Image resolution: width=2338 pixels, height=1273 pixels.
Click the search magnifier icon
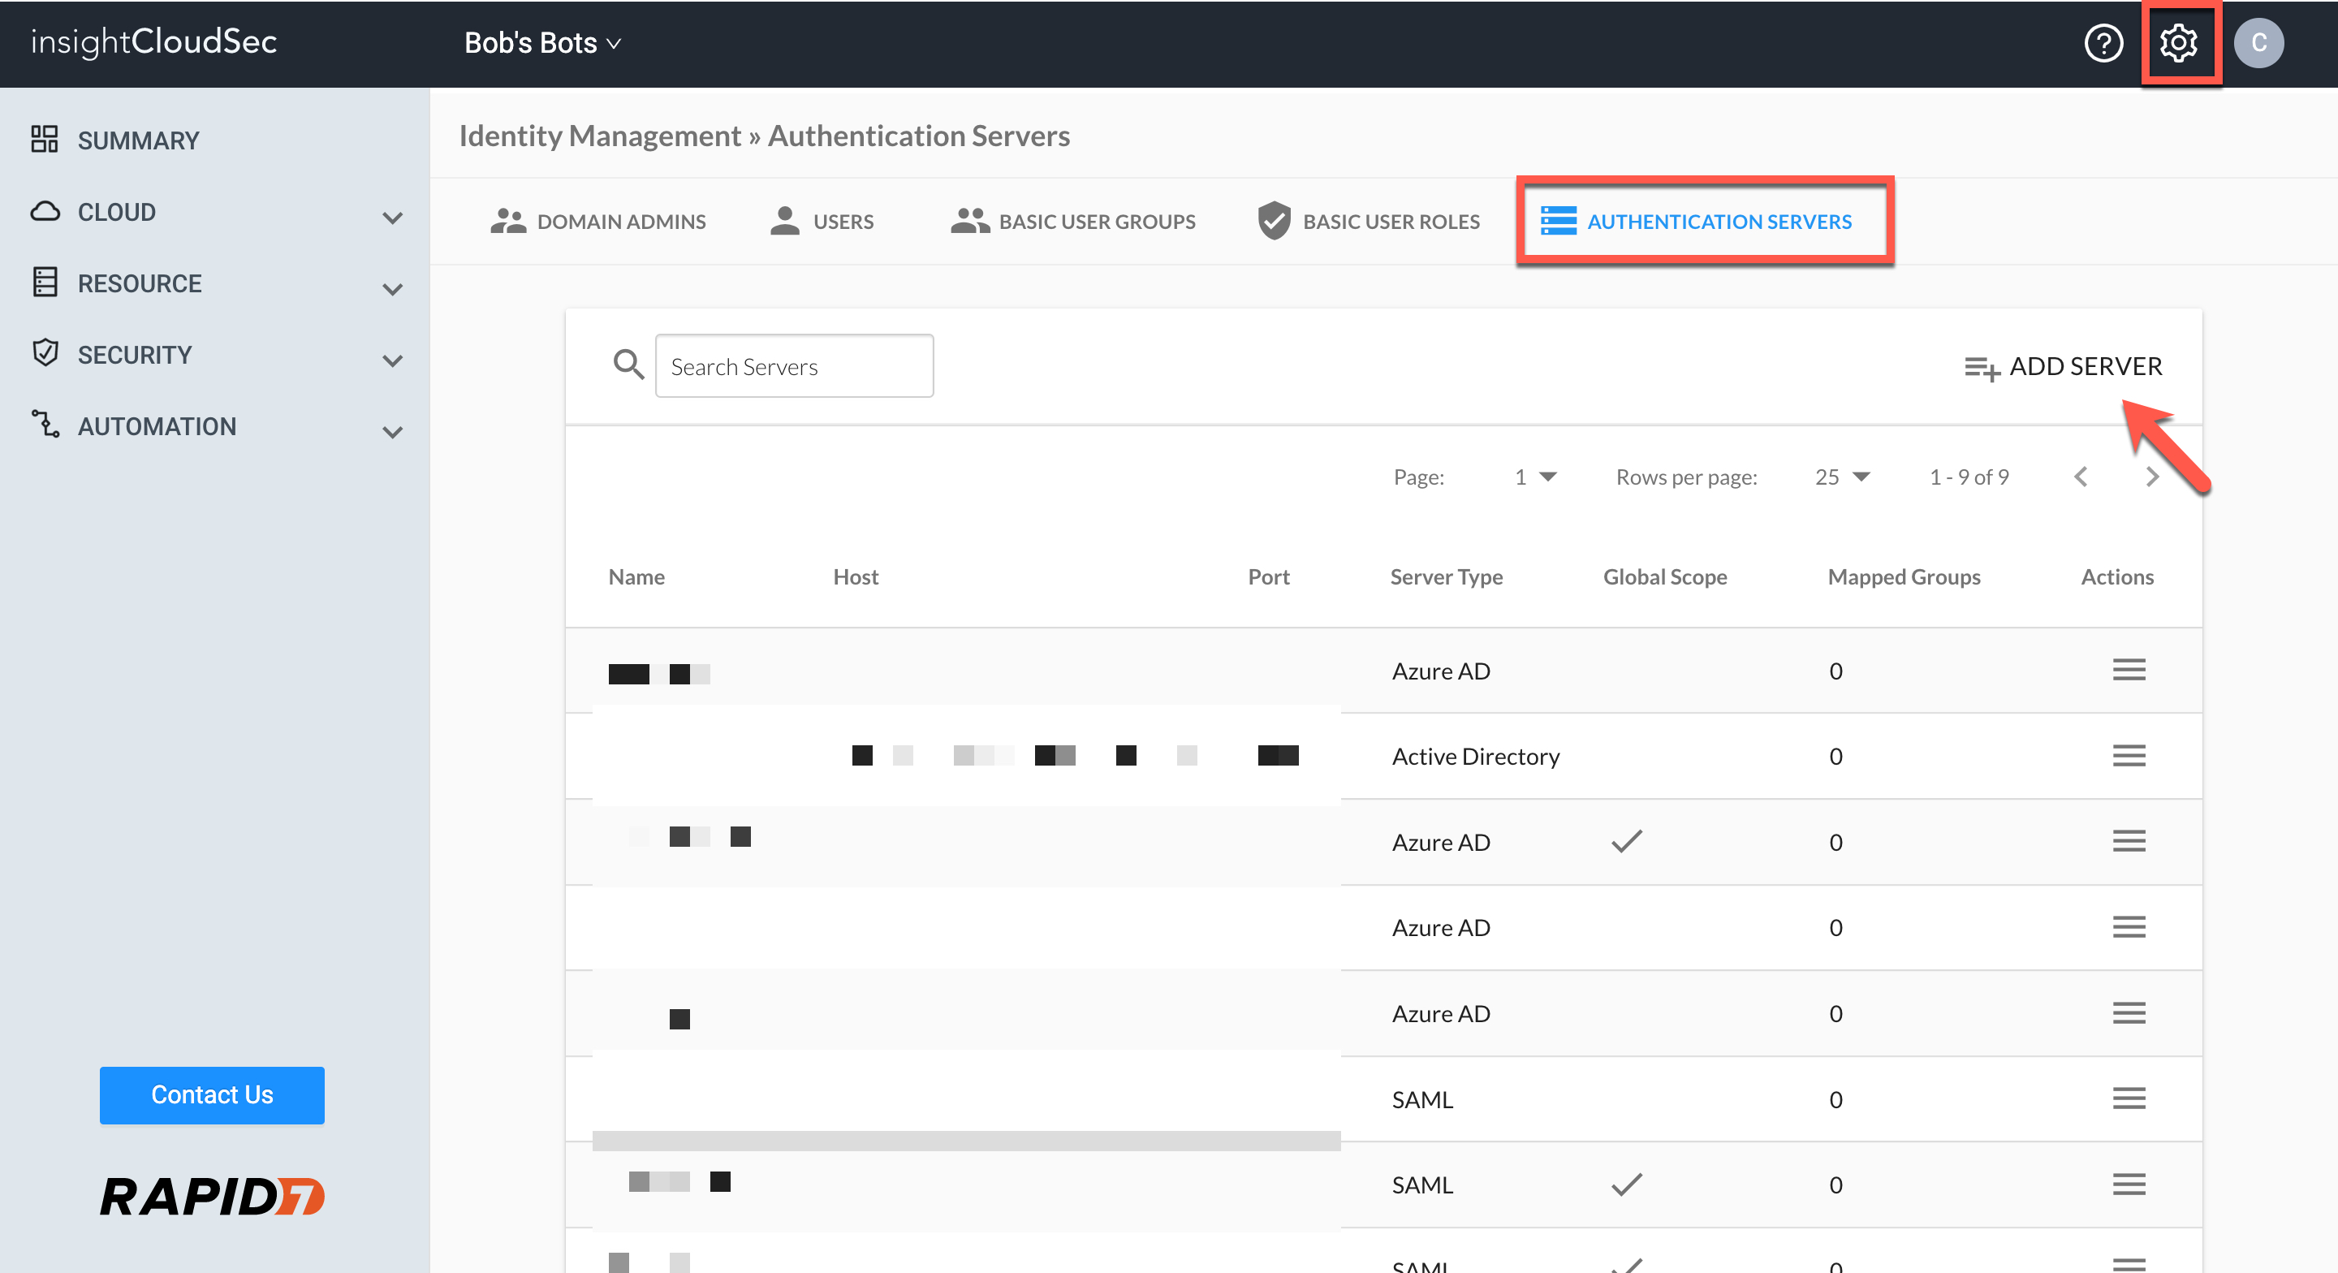(x=628, y=365)
